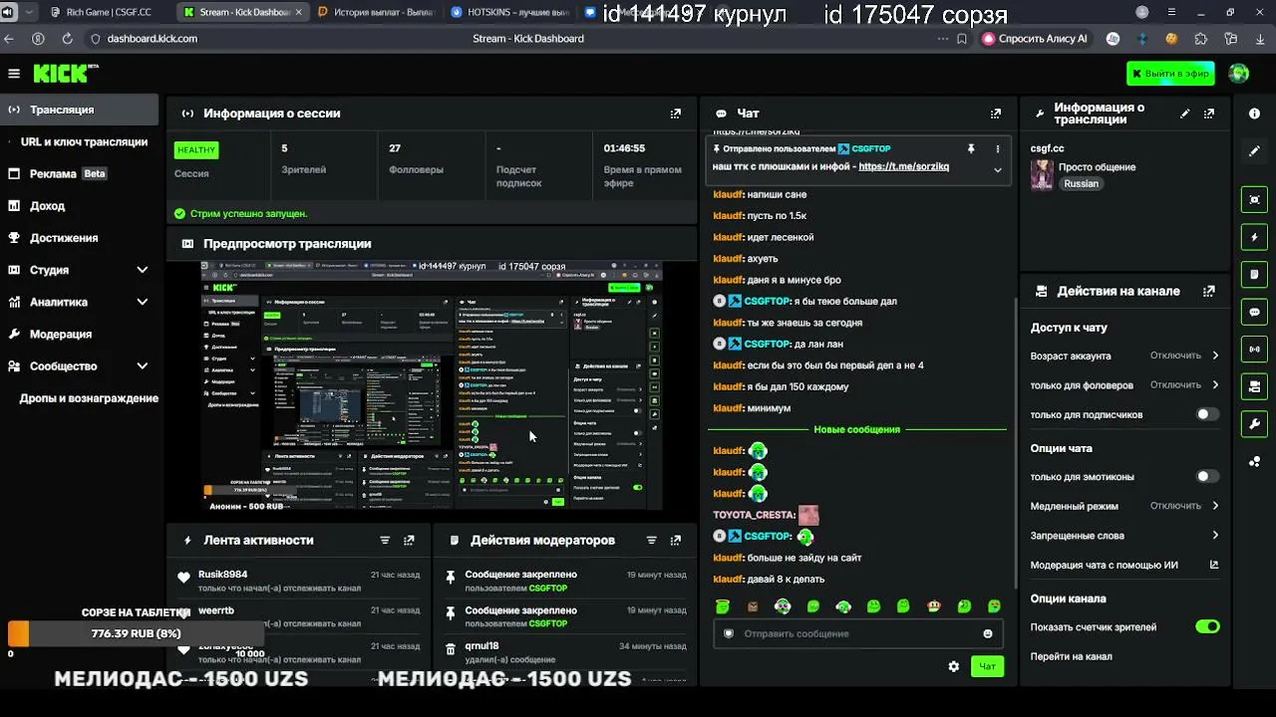
Task: Pop out the Чат panel
Action: pyautogui.click(x=996, y=114)
